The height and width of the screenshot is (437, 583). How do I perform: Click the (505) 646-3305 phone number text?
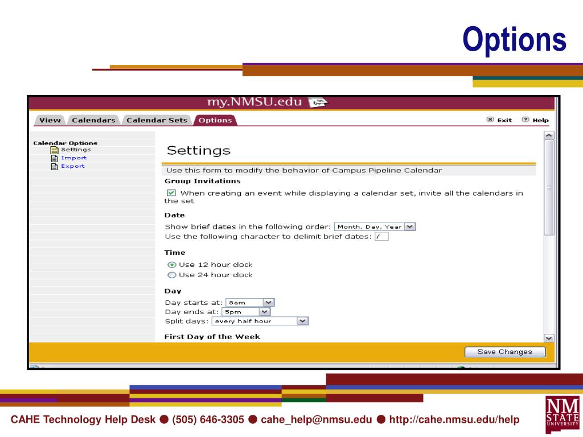pyautogui.click(x=208, y=419)
